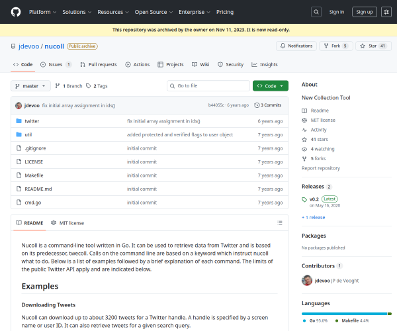The height and width of the screenshot is (331, 397).
Task: Click the .gitignore file icon
Action: [19, 148]
